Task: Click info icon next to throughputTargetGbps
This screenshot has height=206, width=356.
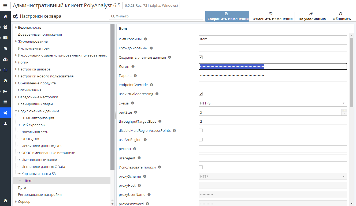Action: tap(160, 121)
